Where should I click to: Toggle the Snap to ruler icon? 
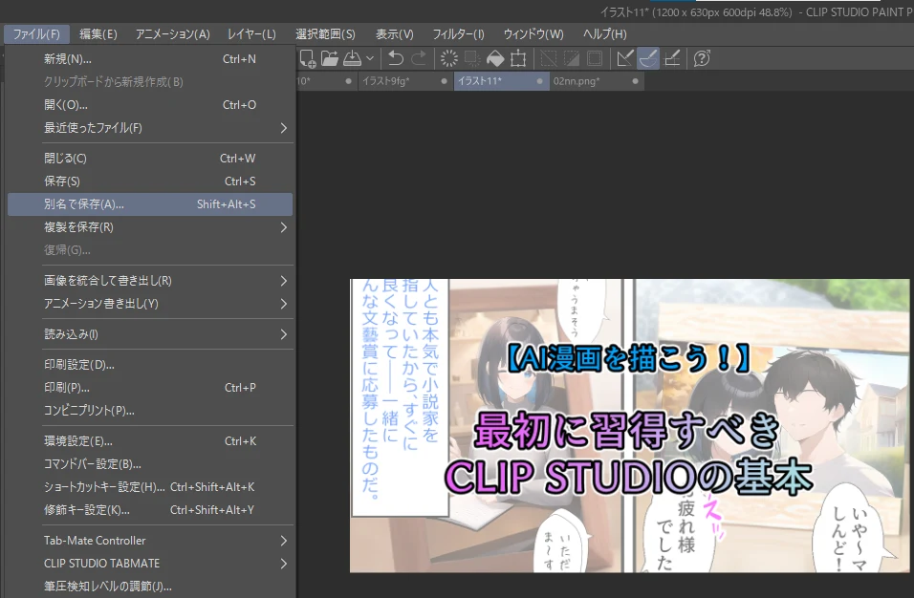[625, 59]
